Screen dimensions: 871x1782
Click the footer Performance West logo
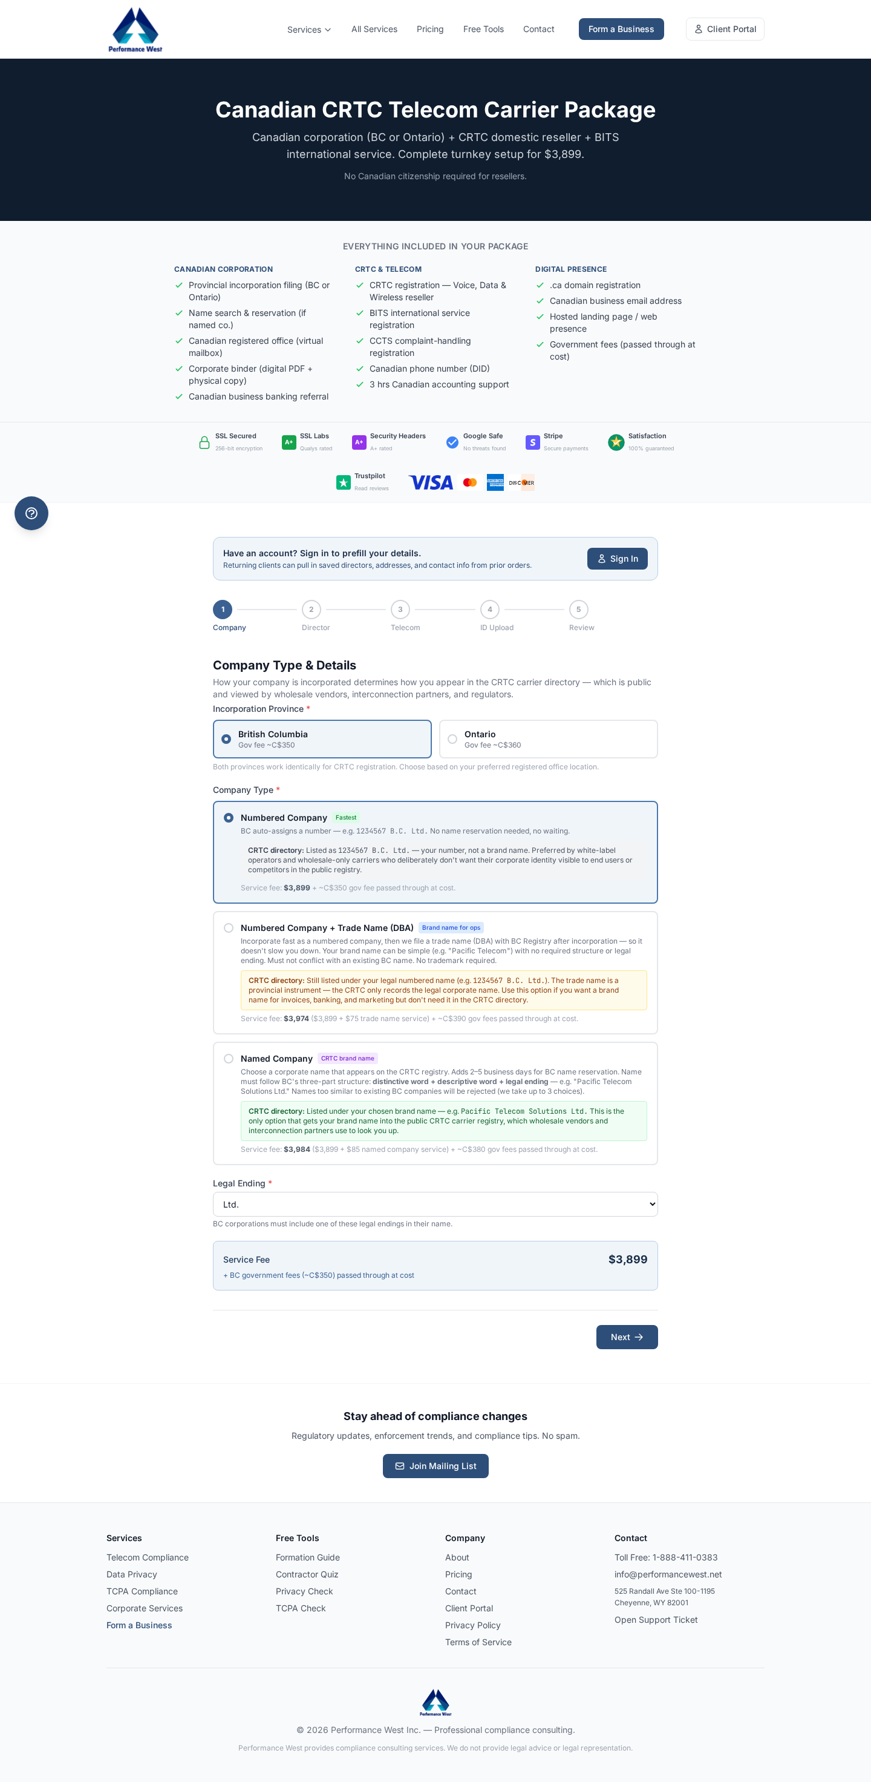tap(435, 1703)
